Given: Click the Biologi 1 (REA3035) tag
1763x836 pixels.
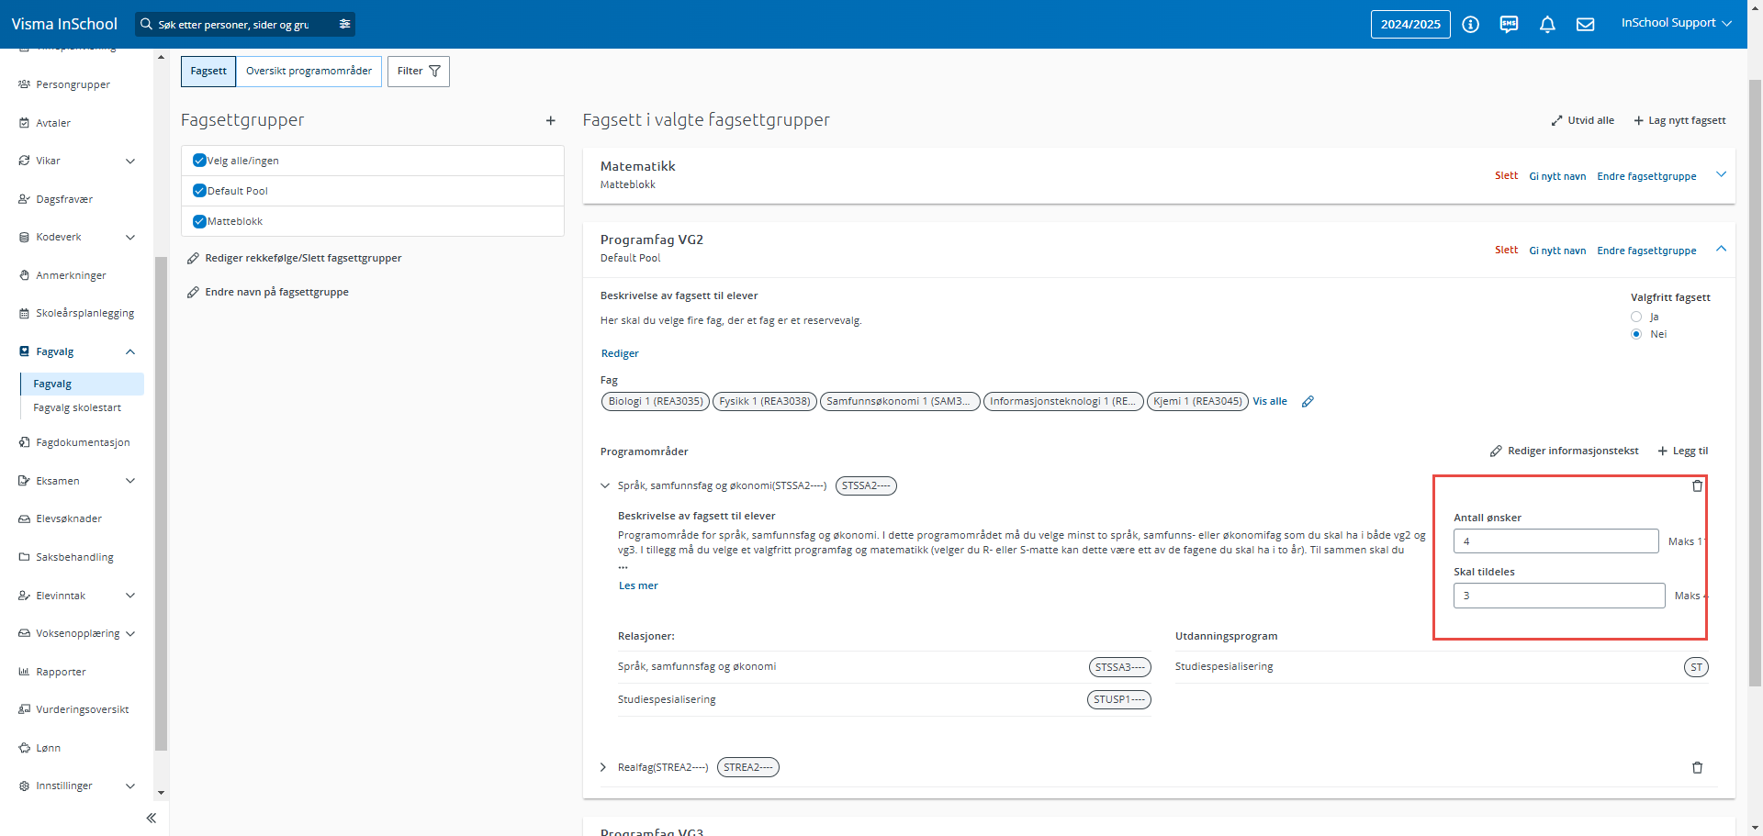Looking at the screenshot, I should pos(656,401).
